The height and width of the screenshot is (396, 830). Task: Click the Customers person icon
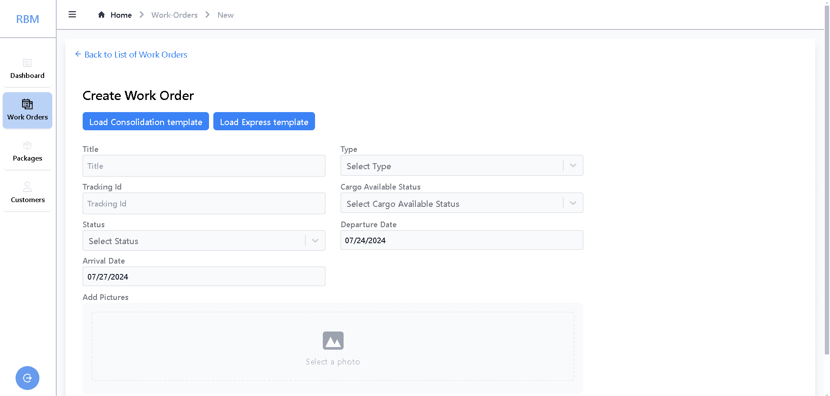27,187
